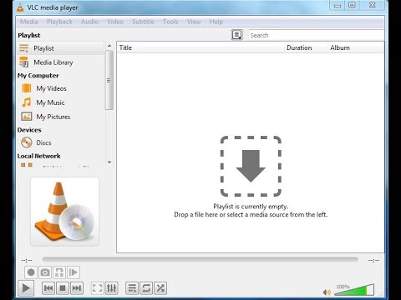Advance frame by frame button

point(74,272)
